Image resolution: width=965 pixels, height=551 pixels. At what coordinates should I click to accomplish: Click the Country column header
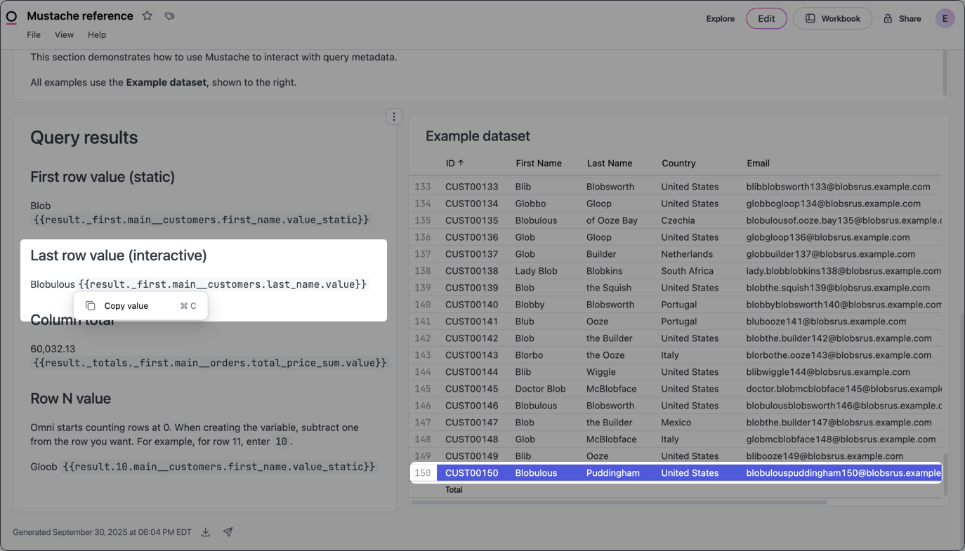tap(678, 163)
